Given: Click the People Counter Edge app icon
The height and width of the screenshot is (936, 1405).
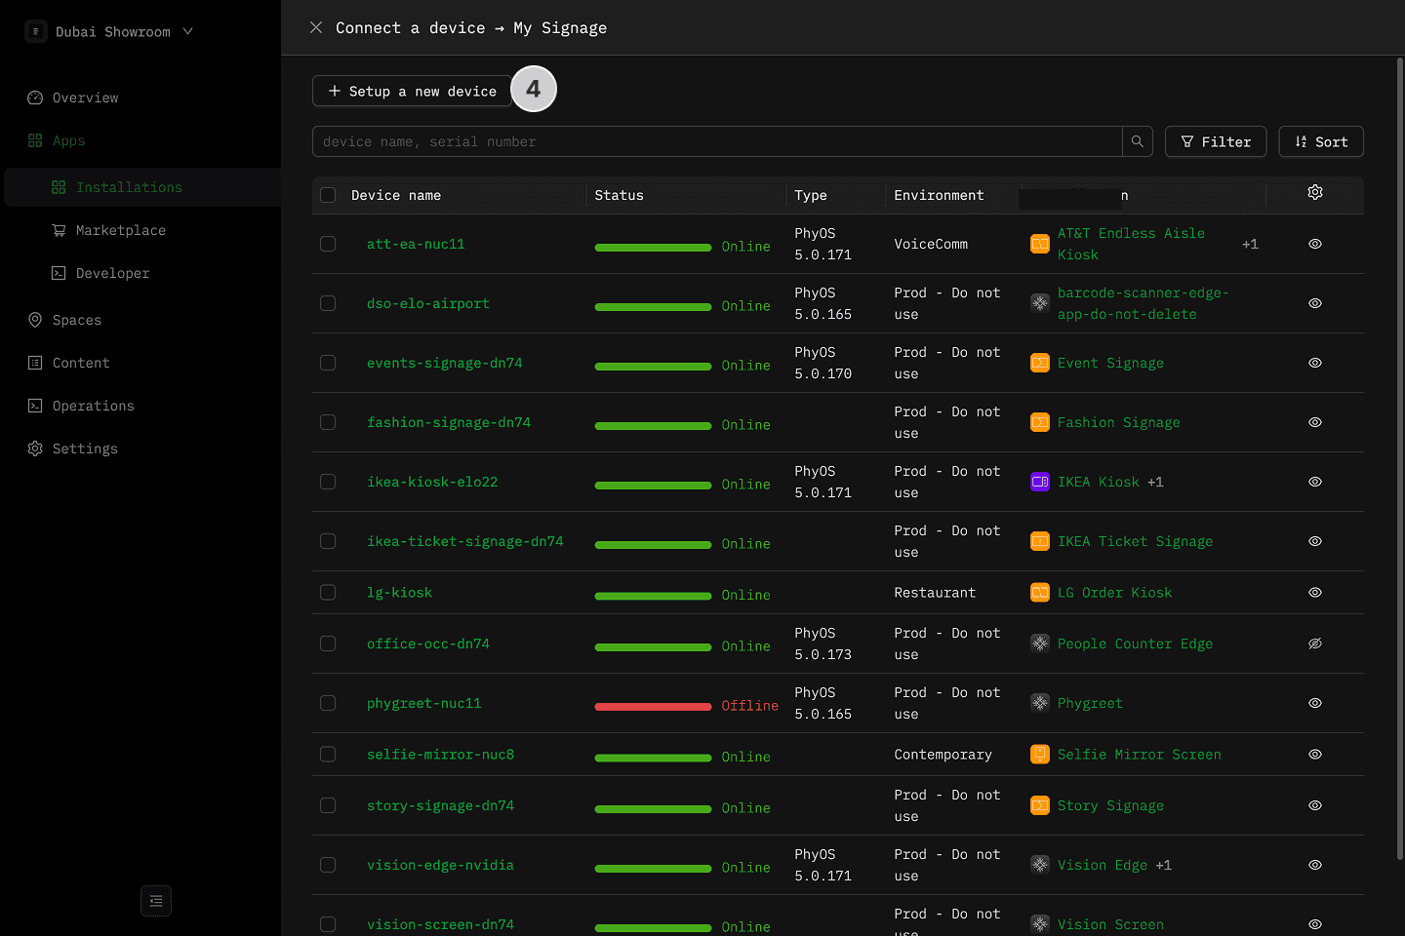Looking at the screenshot, I should coord(1040,643).
